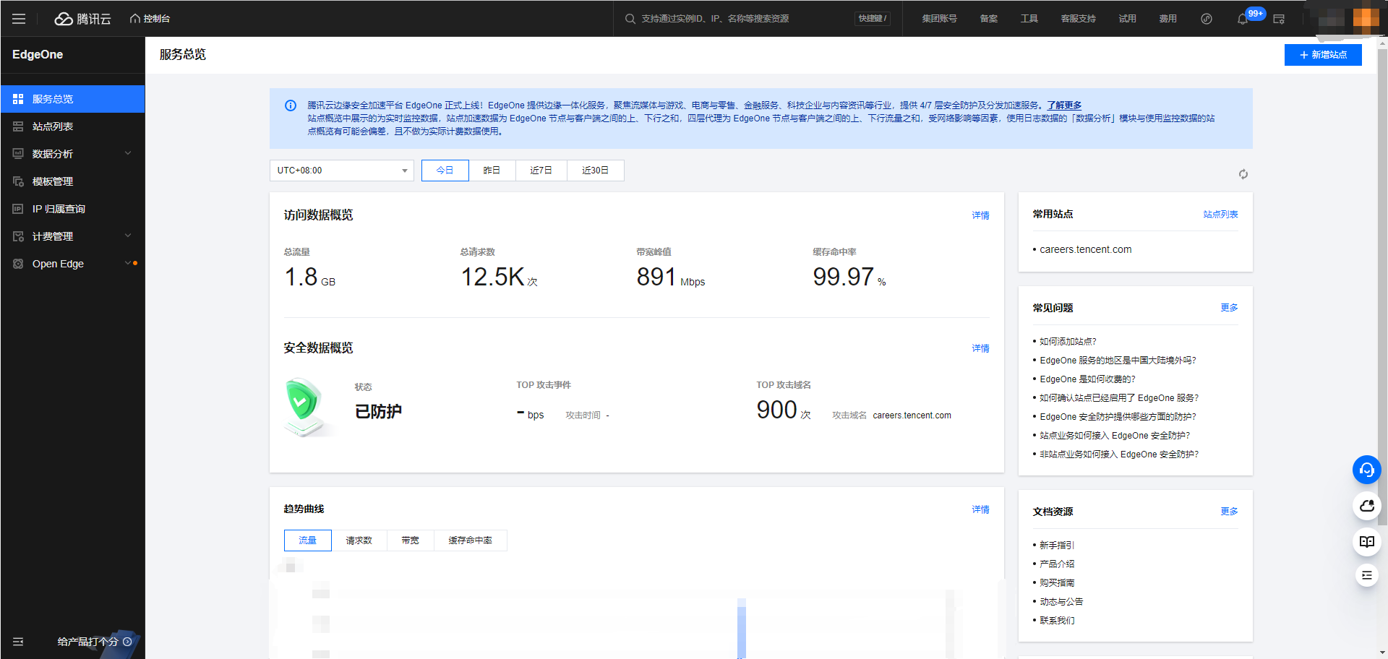Select the 近7日 time range
The image size is (1388, 659).
coord(541,171)
